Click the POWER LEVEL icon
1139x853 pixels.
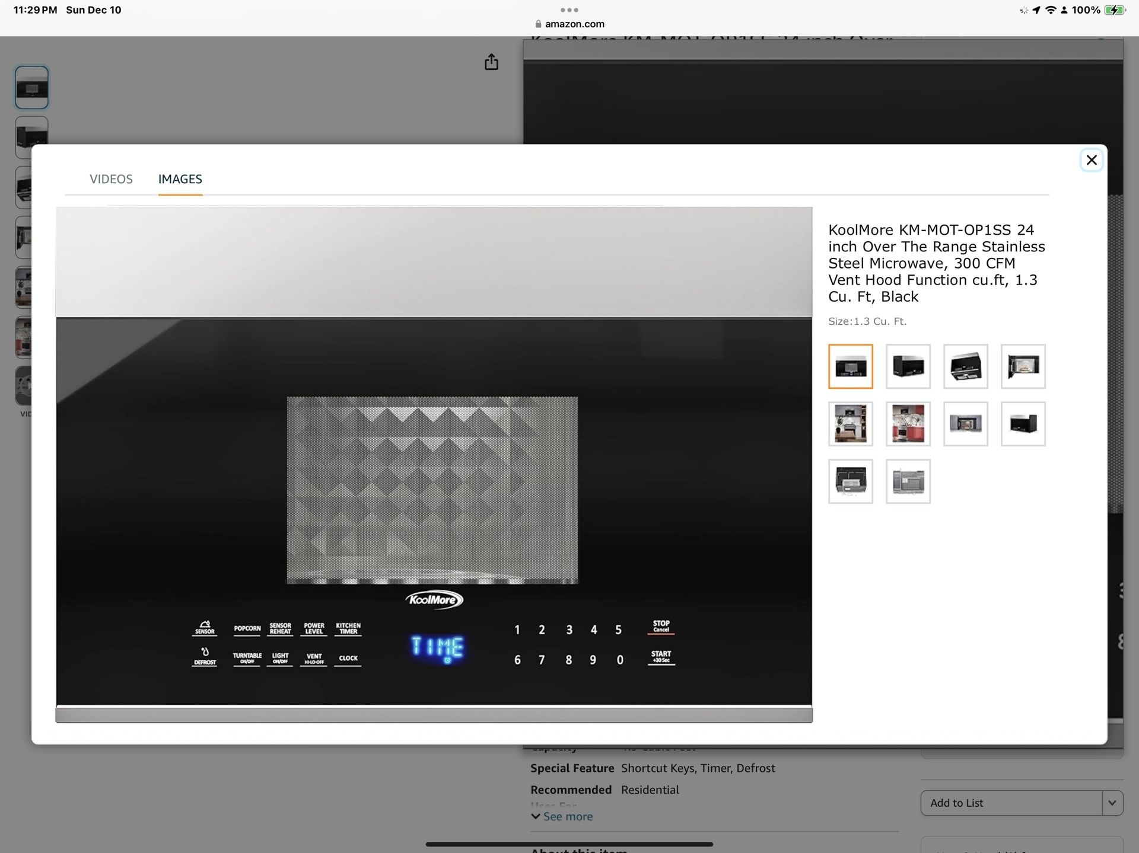(x=313, y=628)
